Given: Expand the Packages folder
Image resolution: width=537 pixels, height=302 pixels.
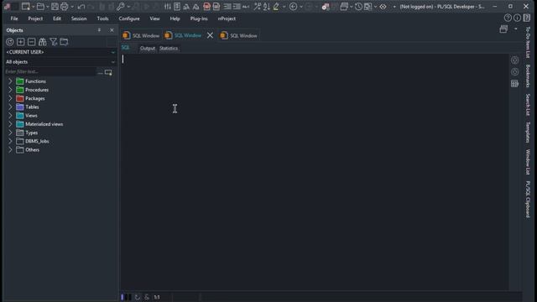Looking at the screenshot, I should [10, 98].
